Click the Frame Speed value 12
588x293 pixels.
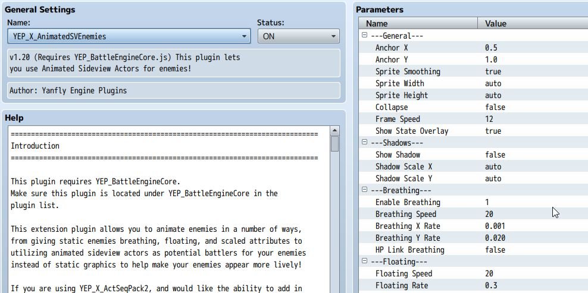click(x=489, y=119)
